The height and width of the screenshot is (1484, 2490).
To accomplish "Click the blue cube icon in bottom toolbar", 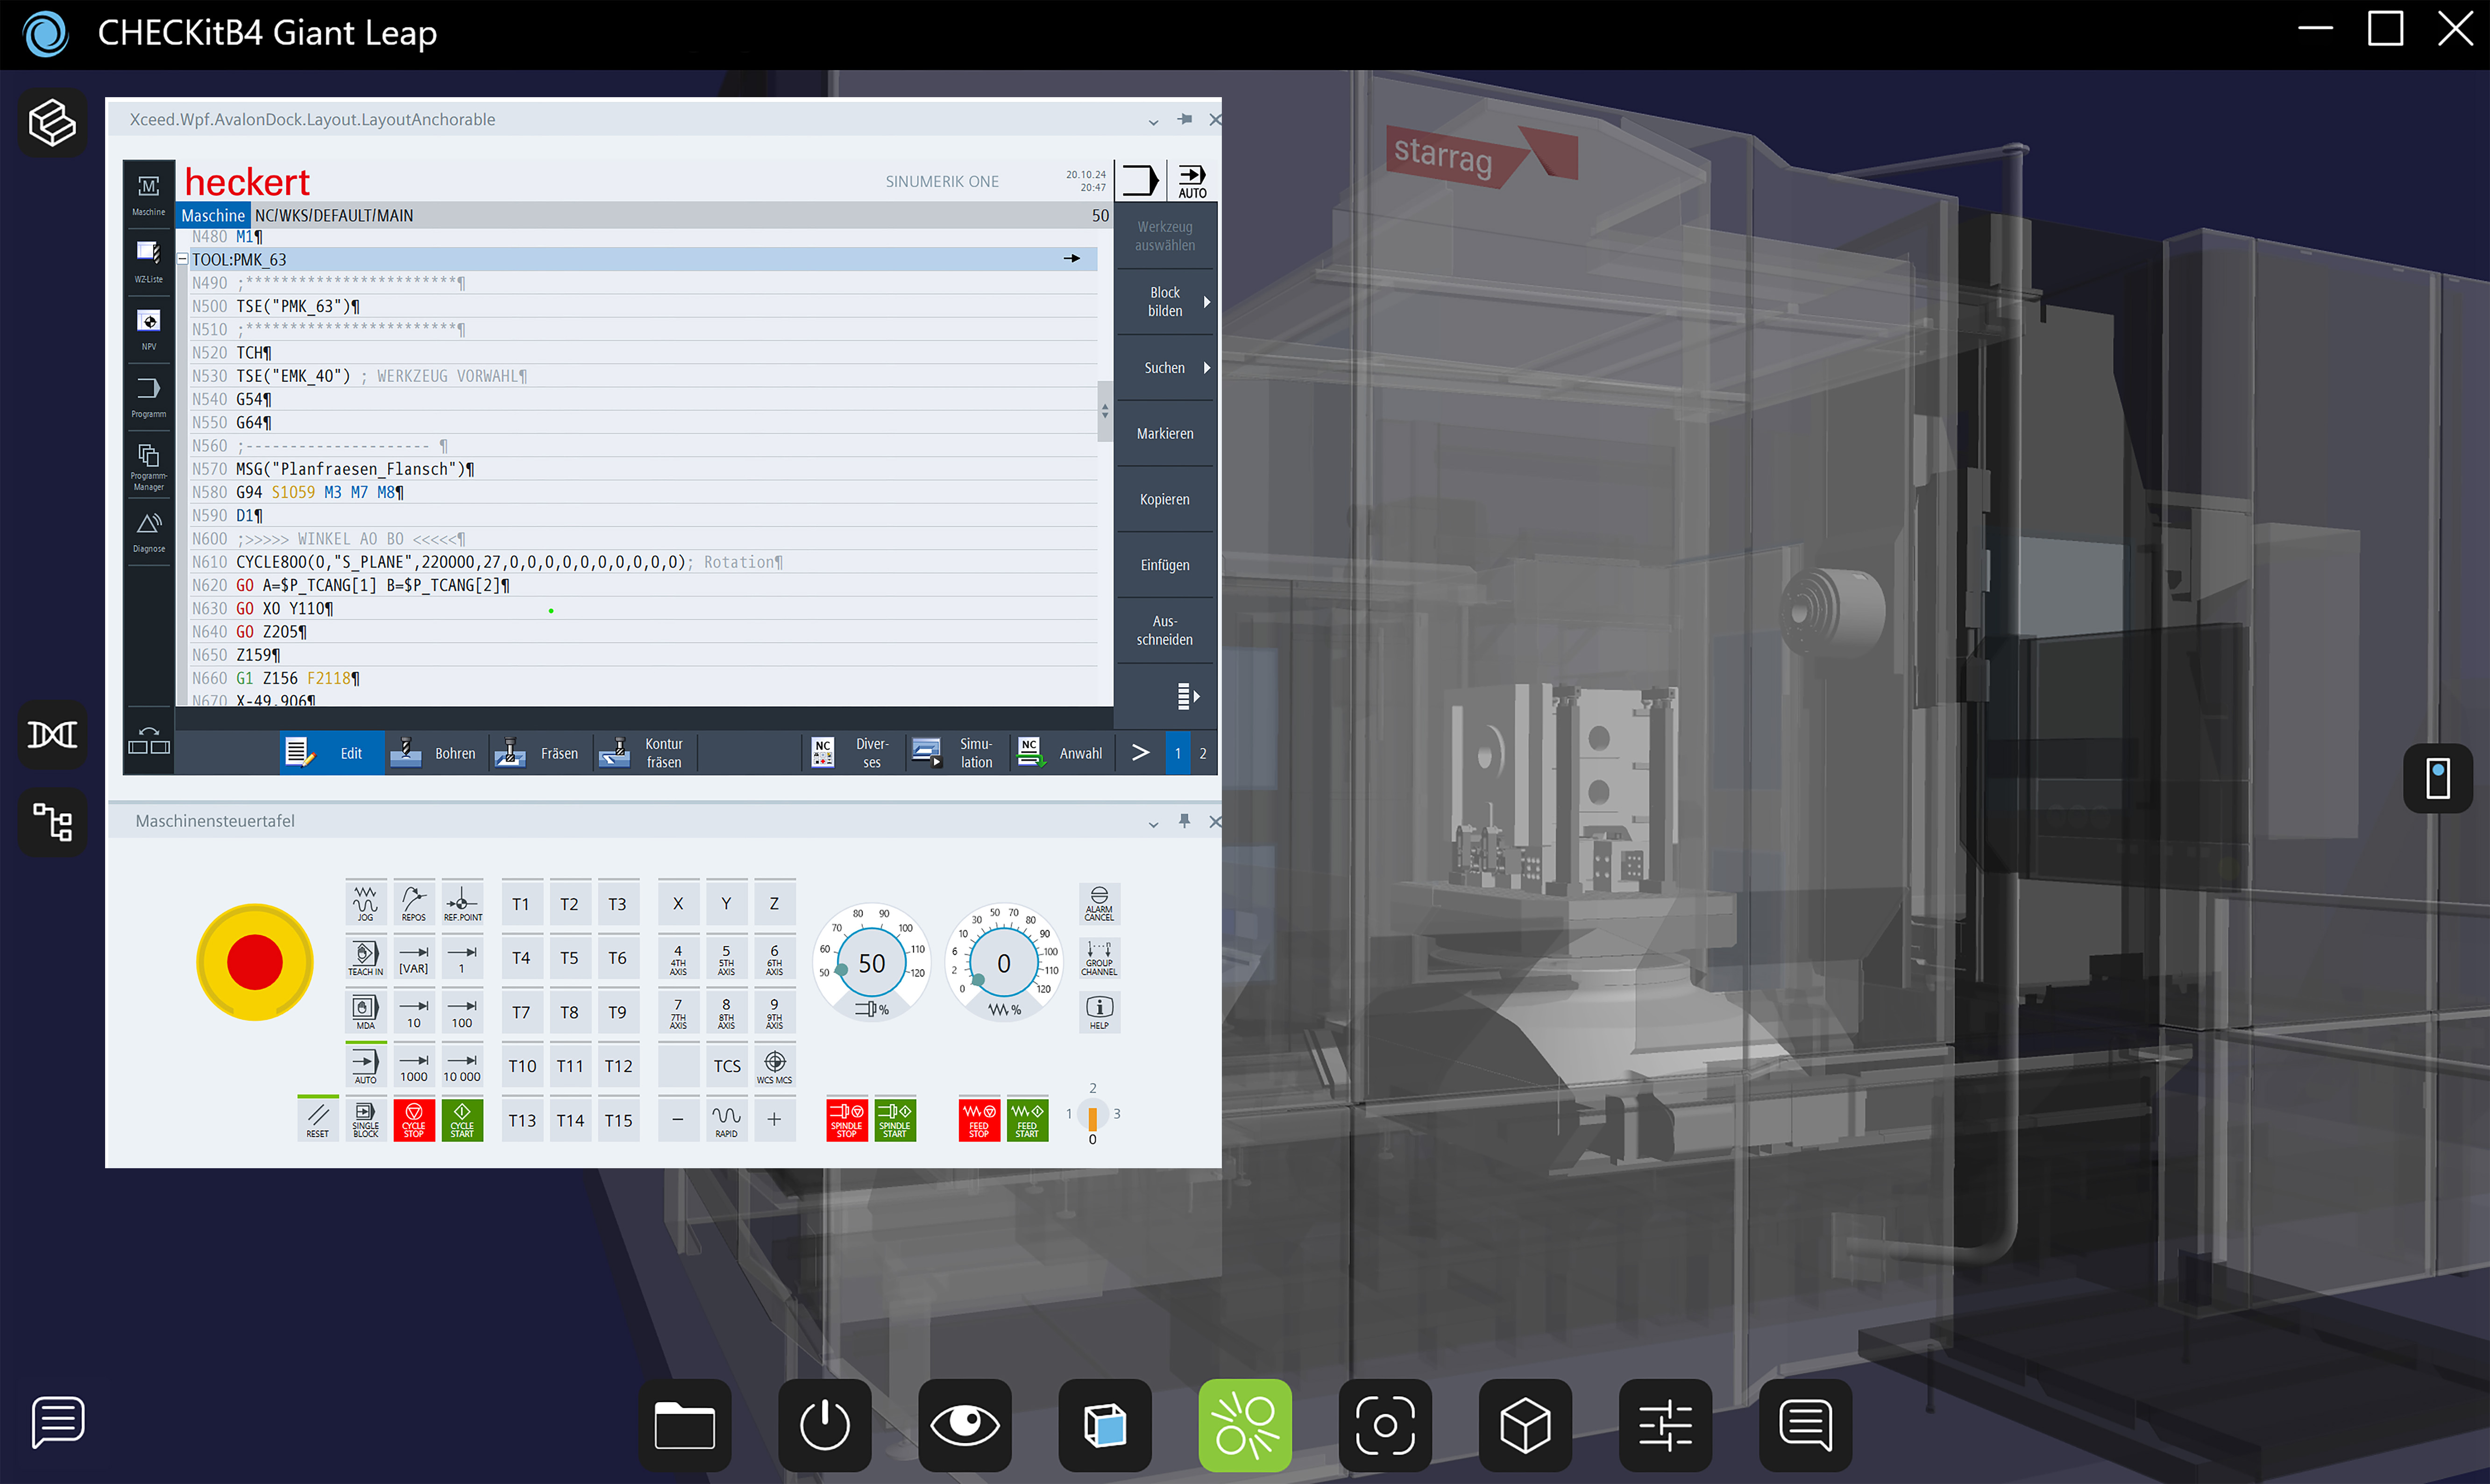I will pos(1105,1425).
